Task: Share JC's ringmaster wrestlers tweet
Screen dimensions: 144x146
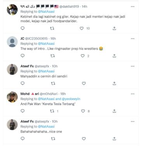Action: 114,56
